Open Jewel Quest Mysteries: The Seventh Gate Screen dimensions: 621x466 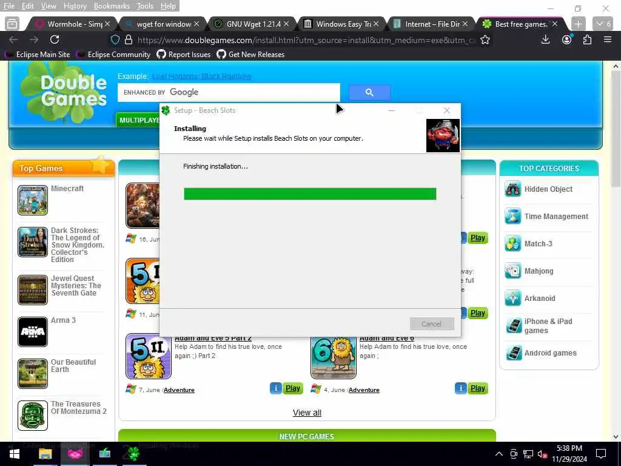coord(76,286)
